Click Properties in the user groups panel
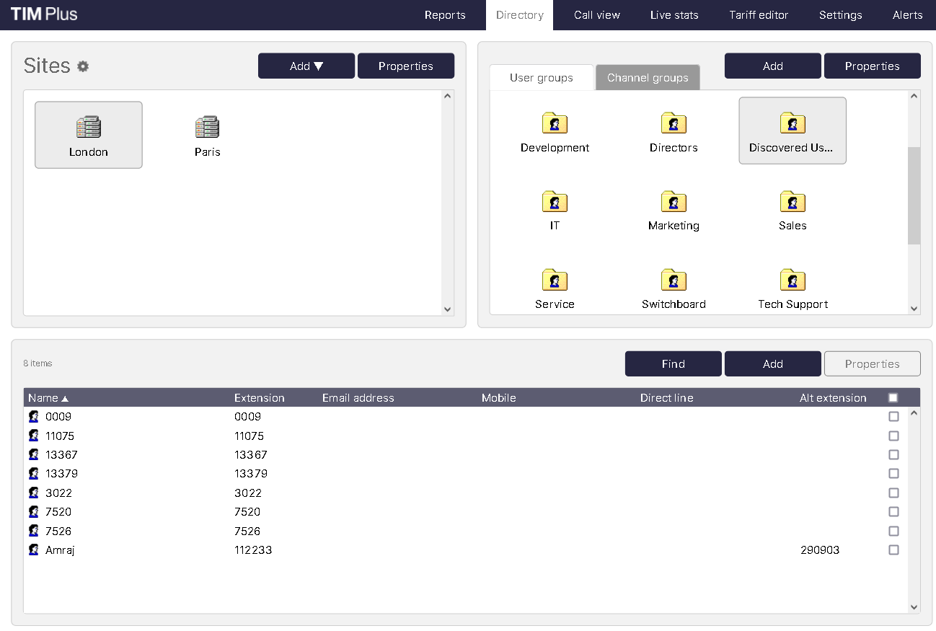 [872, 66]
